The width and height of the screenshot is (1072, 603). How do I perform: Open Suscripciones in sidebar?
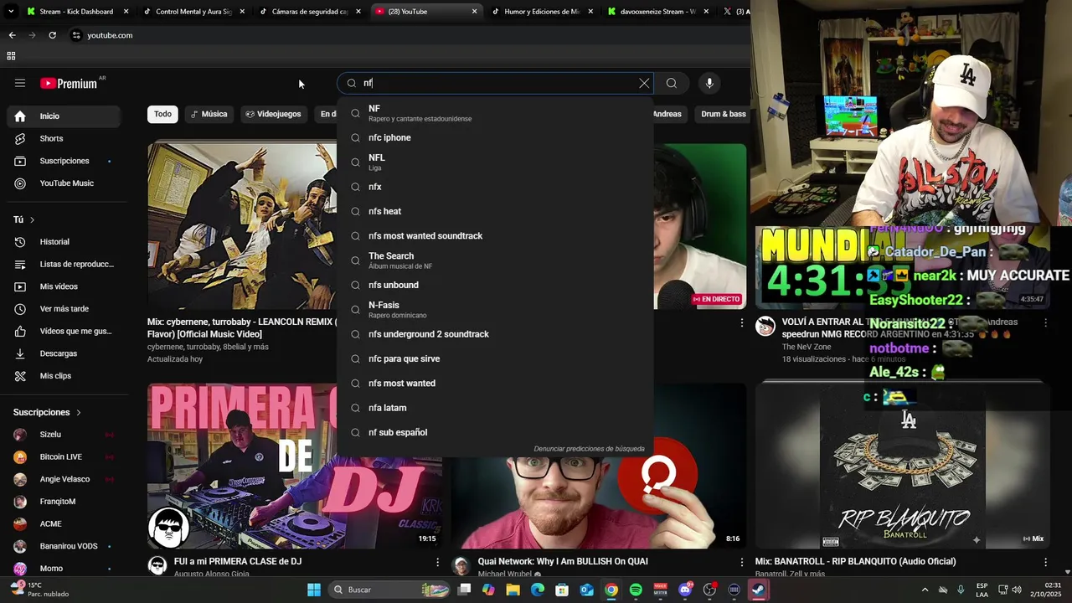64,161
